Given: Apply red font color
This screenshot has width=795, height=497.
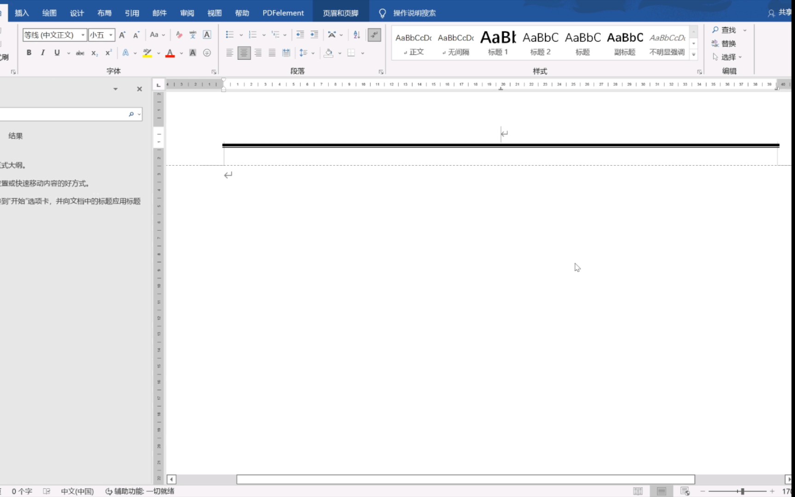Looking at the screenshot, I should [x=170, y=53].
